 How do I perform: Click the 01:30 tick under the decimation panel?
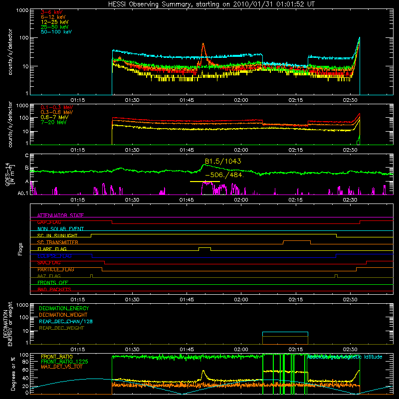coord(132,350)
